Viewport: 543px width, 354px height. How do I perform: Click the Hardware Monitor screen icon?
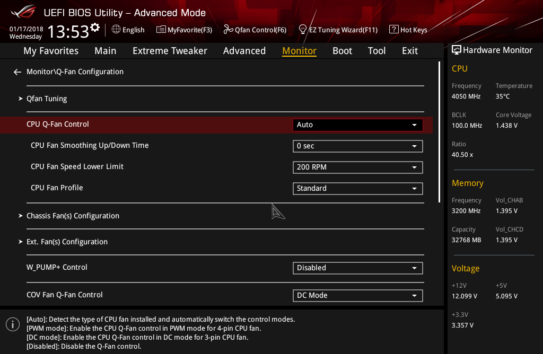click(x=457, y=50)
